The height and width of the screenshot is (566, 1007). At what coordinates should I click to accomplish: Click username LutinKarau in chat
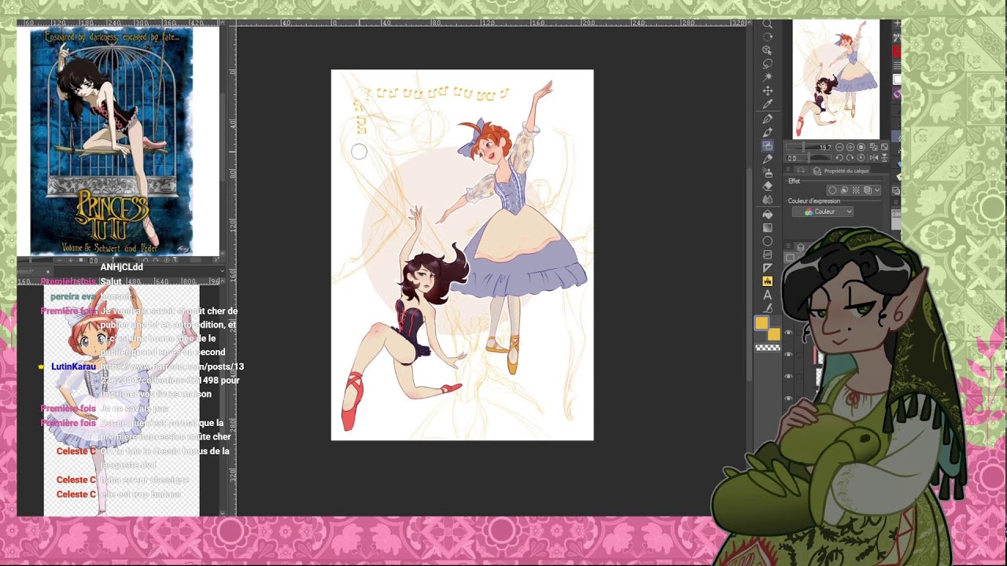pos(73,366)
